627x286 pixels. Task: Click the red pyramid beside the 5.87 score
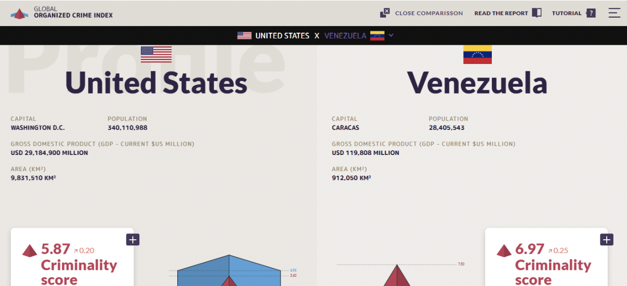click(30, 251)
